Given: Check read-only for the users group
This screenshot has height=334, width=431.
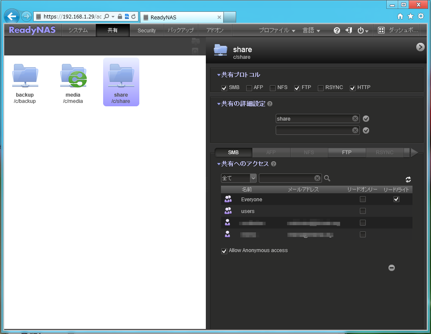Looking at the screenshot, I should coord(362,211).
